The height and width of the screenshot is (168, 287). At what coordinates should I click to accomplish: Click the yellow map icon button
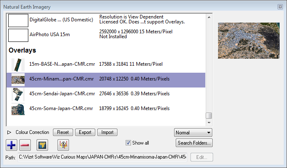tap(43, 145)
